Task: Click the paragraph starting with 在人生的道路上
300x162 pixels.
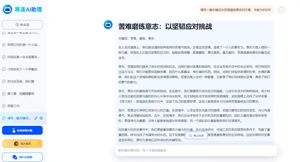Action: (194, 52)
